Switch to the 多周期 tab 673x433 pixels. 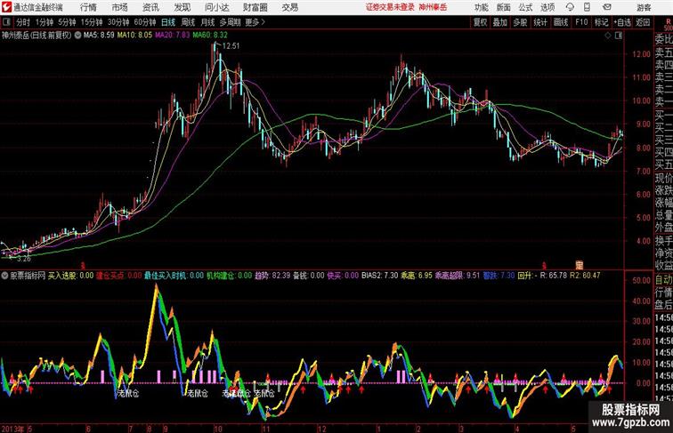(230, 22)
